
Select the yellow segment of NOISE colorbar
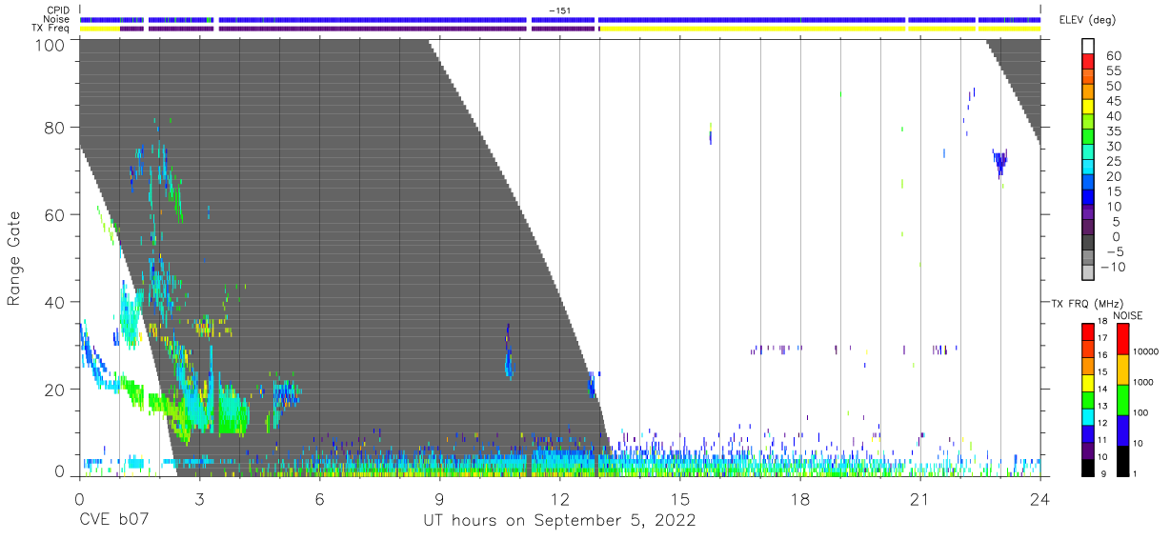[1122, 369]
